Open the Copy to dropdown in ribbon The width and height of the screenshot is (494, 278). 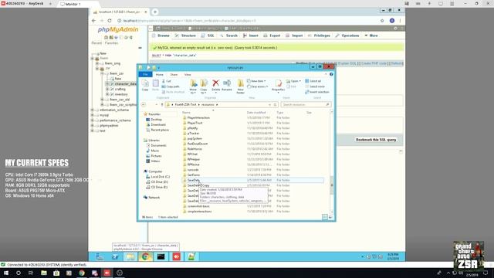pos(204,86)
